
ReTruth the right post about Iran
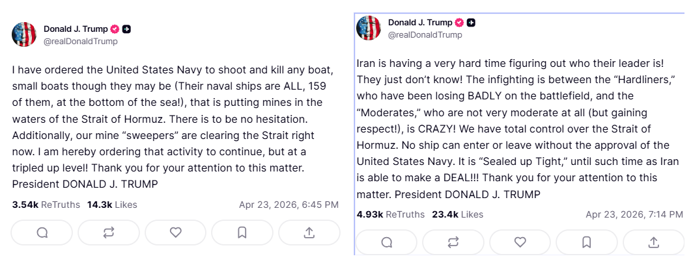pyautogui.click(x=453, y=242)
